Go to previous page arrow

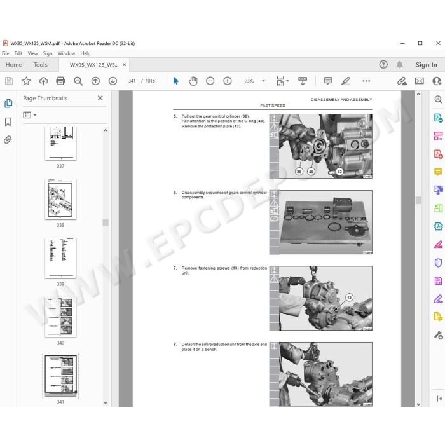pos(95,81)
